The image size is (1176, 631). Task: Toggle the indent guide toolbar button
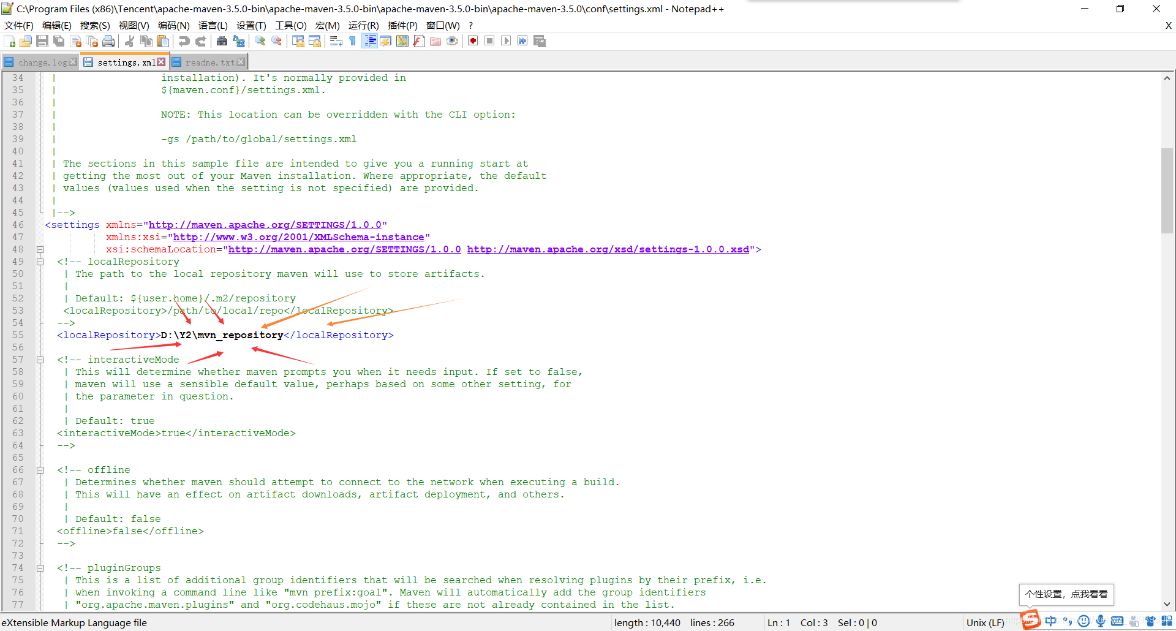pos(369,41)
